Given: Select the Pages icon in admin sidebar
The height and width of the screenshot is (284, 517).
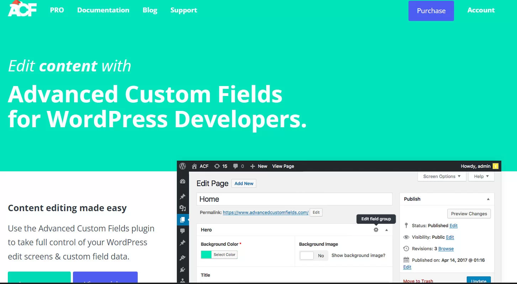Looking at the screenshot, I should click(x=183, y=220).
